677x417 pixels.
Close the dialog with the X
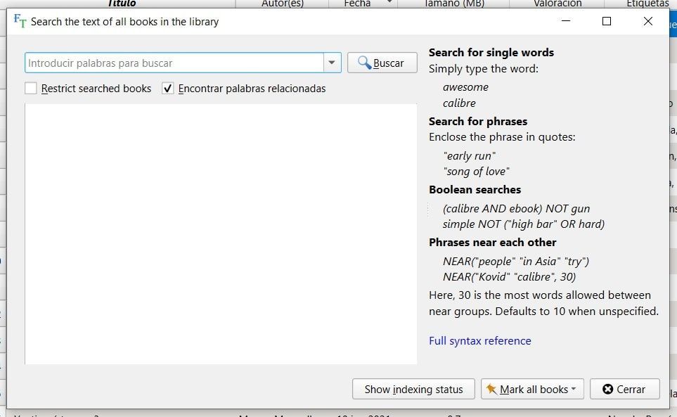(x=647, y=21)
